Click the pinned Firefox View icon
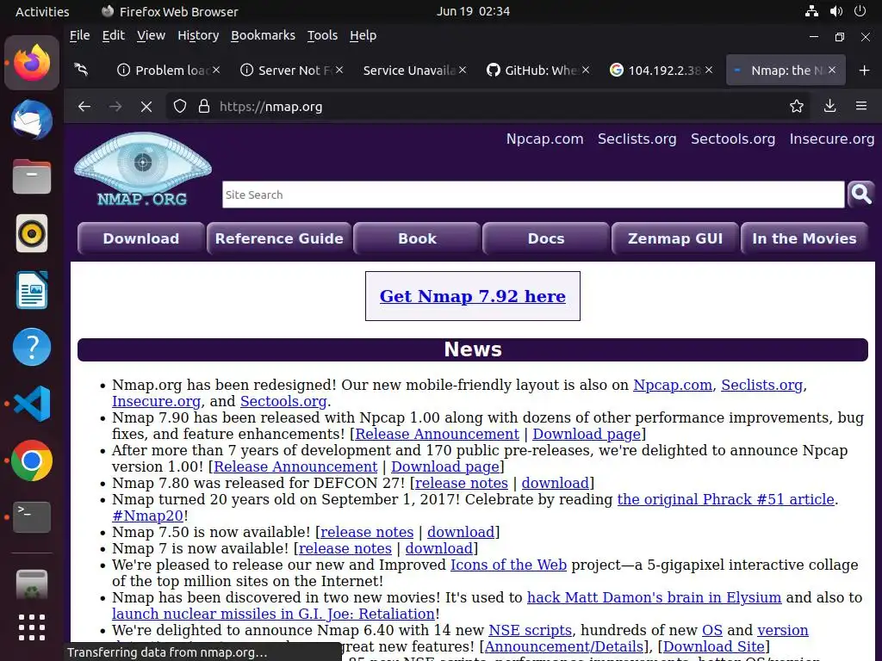The height and width of the screenshot is (661, 882). pyautogui.click(x=82, y=70)
